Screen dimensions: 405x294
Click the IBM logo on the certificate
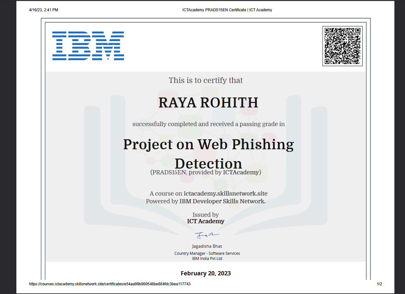[x=88, y=46]
